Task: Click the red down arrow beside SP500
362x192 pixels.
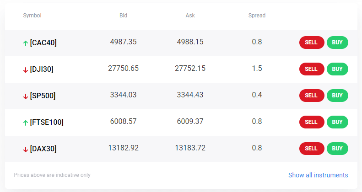Action: coord(25,96)
